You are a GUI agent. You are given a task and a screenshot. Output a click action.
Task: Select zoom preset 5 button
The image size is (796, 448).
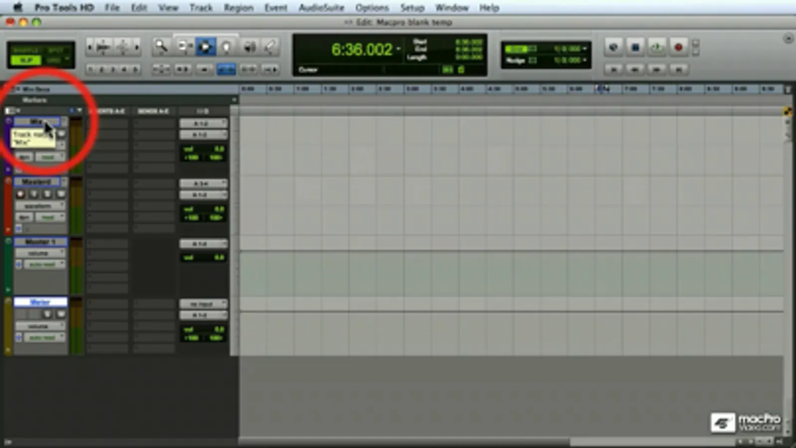pyautogui.click(x=135, y=69)
